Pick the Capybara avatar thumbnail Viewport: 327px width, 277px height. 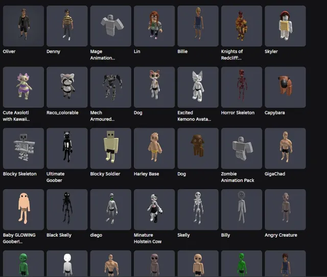tap(285, 87)
